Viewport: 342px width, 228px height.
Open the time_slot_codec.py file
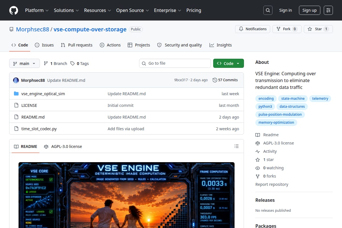39,129
